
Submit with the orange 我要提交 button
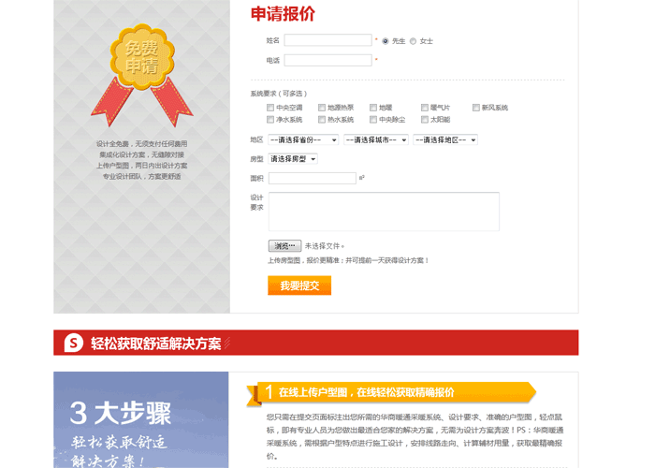299,285
